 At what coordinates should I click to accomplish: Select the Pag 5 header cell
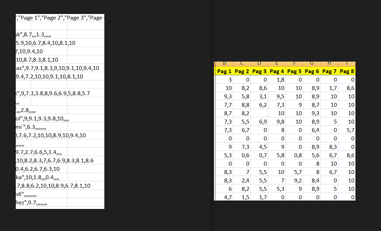pyautogui.click(x=295, y=71)
